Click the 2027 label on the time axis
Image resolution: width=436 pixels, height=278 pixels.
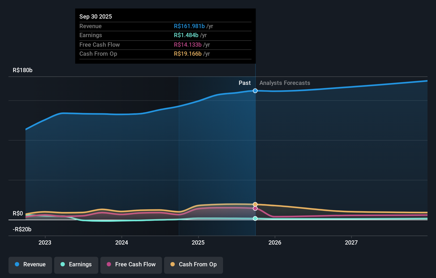(x=352, y=242)
